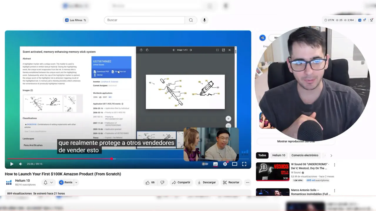The height and width of the screenshot is (211, 376).
Task: Click the Descargar download button
Action: [x=207, y=183]
